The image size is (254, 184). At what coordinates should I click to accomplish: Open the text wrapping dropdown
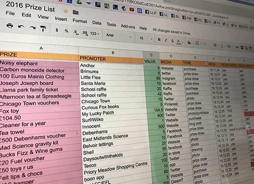[x=229, y=46]
